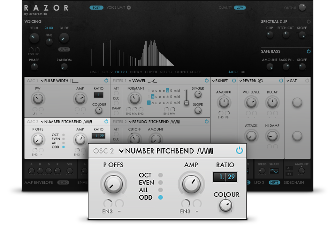Open small OSC 2 NUMBER PITCHBEND dropdown

(x=42, y=122)
